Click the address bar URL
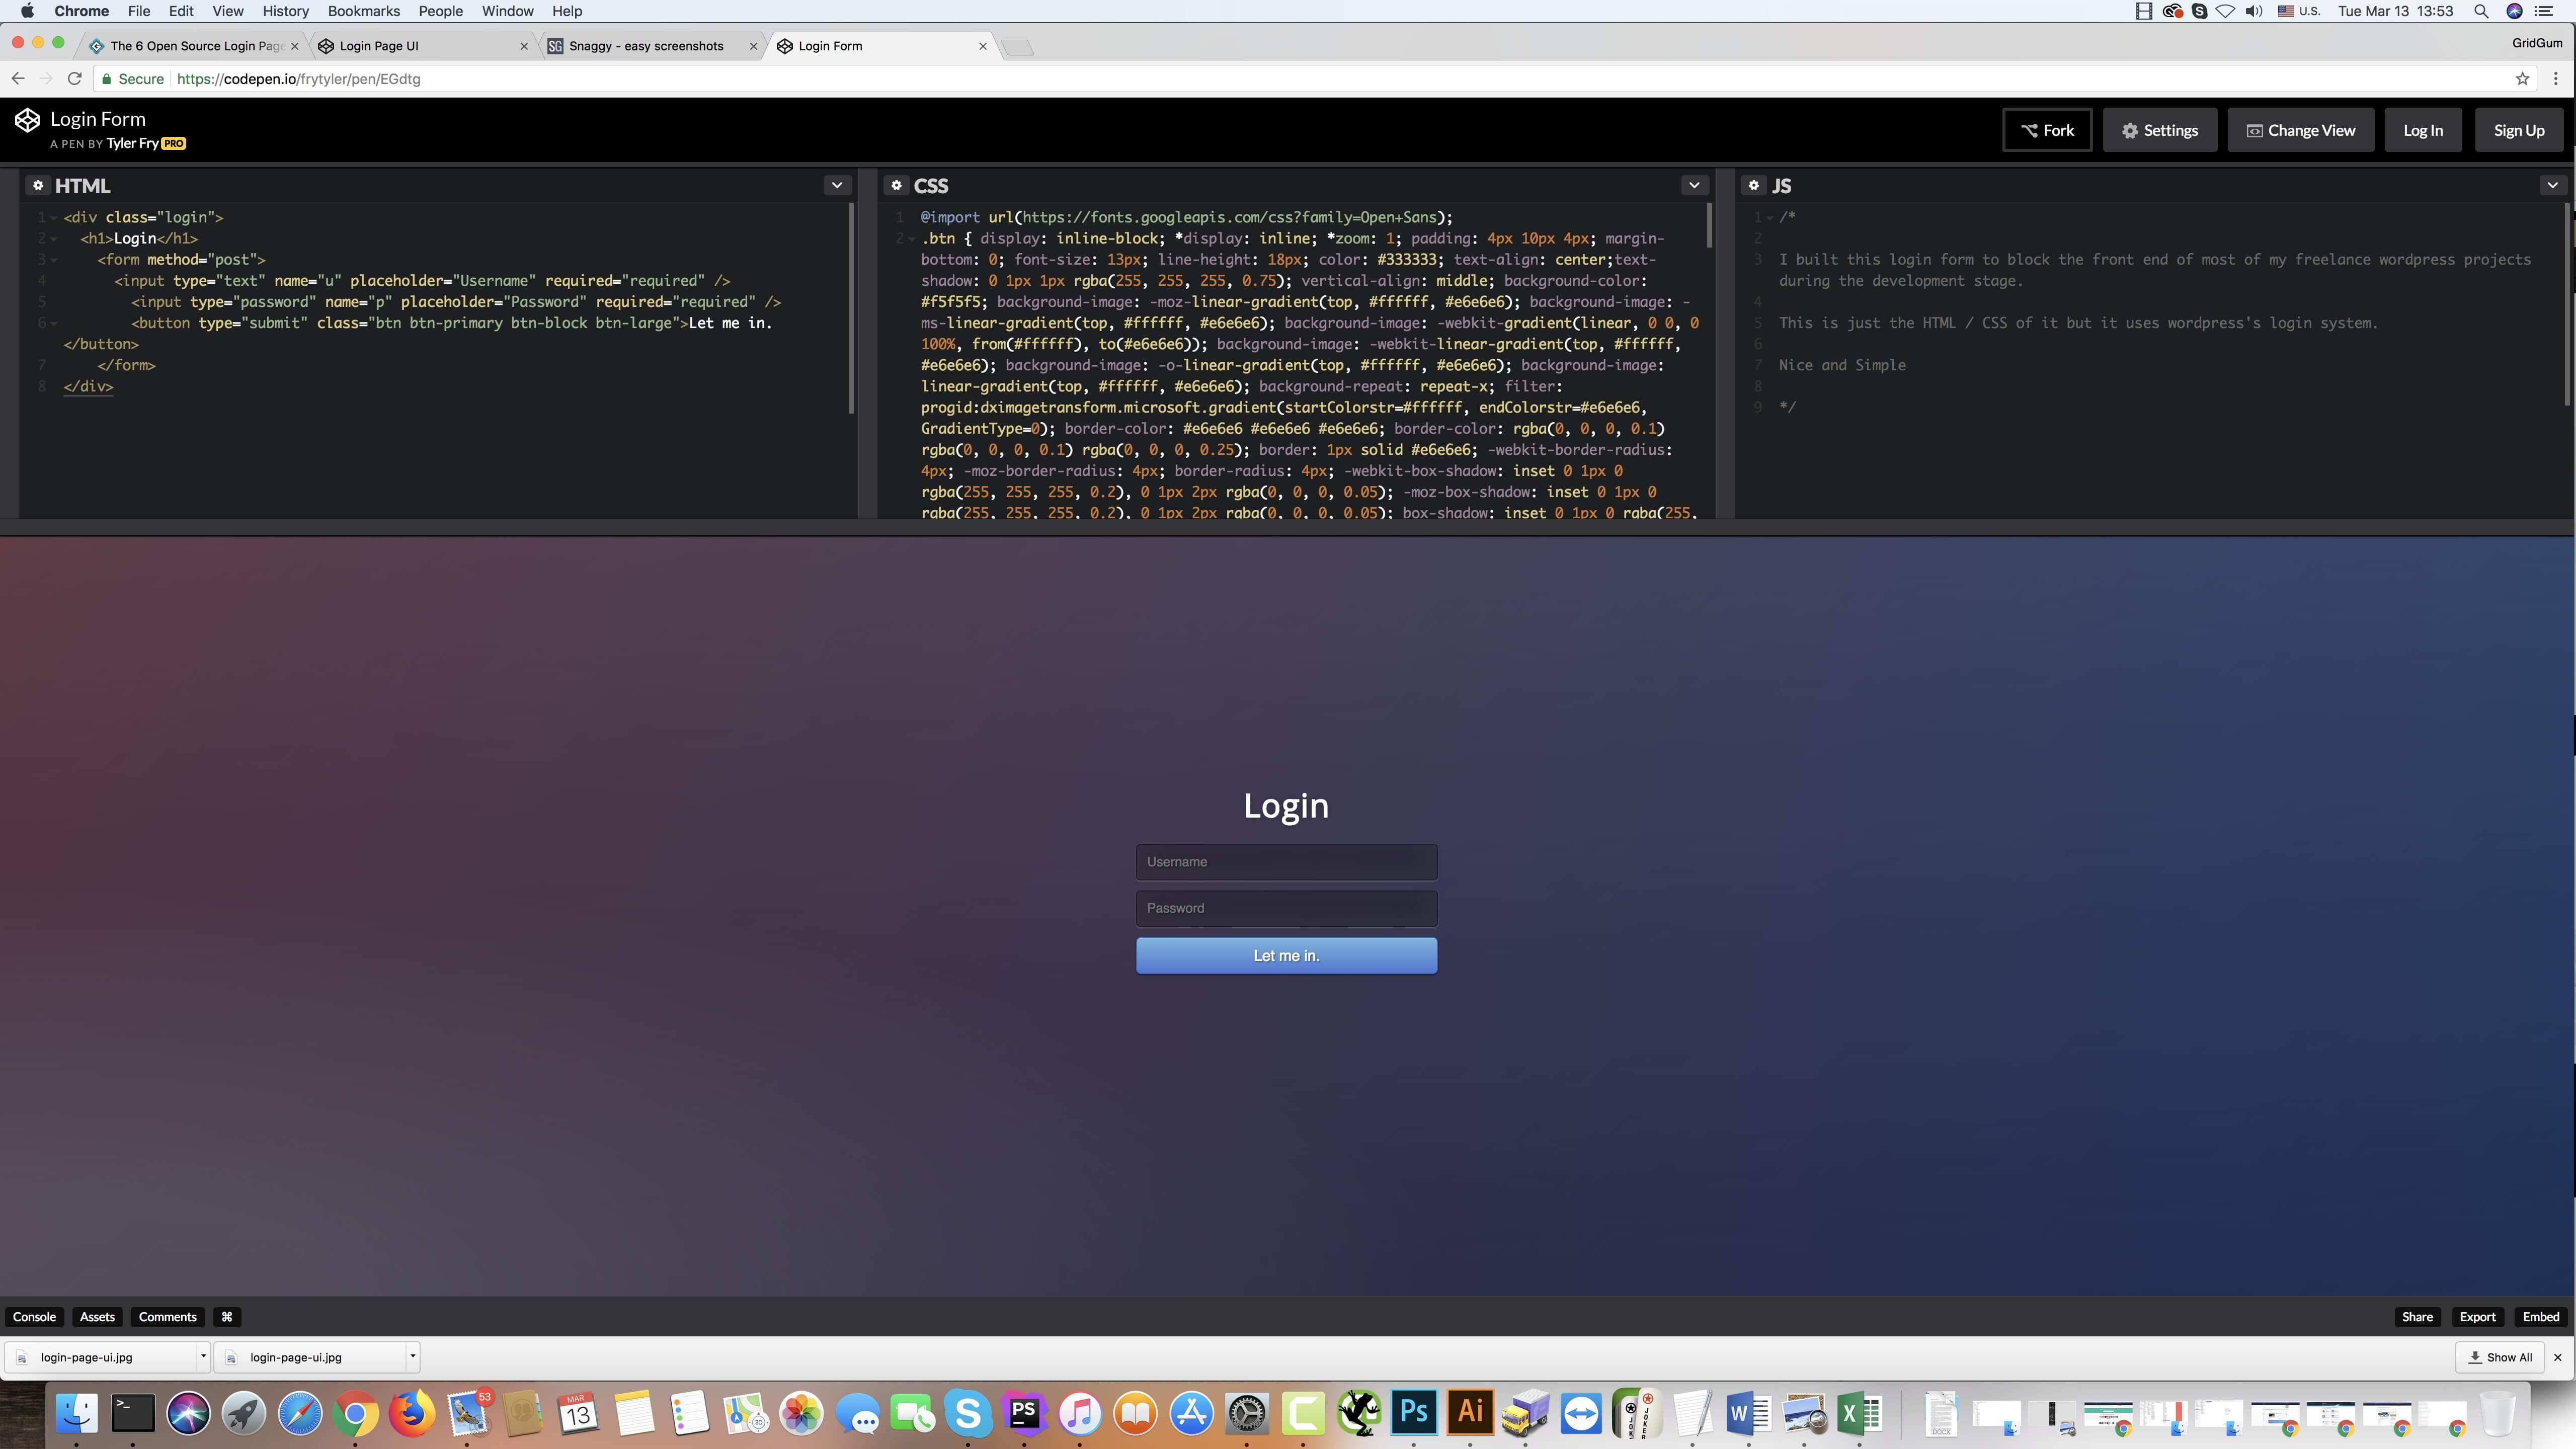Screen dimensions: 2576x1449 click(x=298, y=79)
